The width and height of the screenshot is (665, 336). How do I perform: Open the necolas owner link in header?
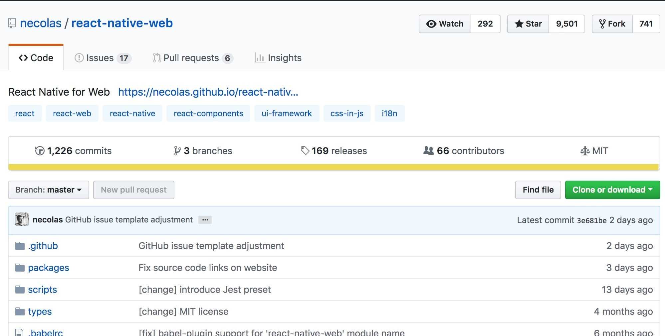click(41, 23)
